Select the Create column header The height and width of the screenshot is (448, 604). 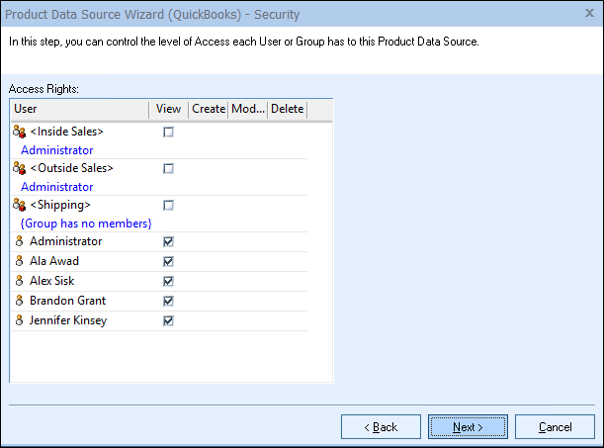tap(208, 109)
